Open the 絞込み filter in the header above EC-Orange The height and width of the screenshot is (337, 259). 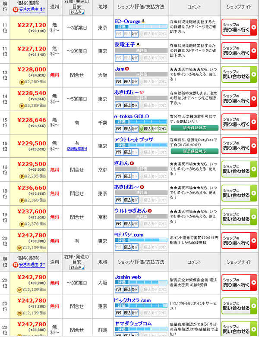click(77, 12)
